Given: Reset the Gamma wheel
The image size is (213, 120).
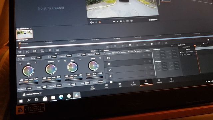Looking at the screenshot, I should (x=59, y=61).
